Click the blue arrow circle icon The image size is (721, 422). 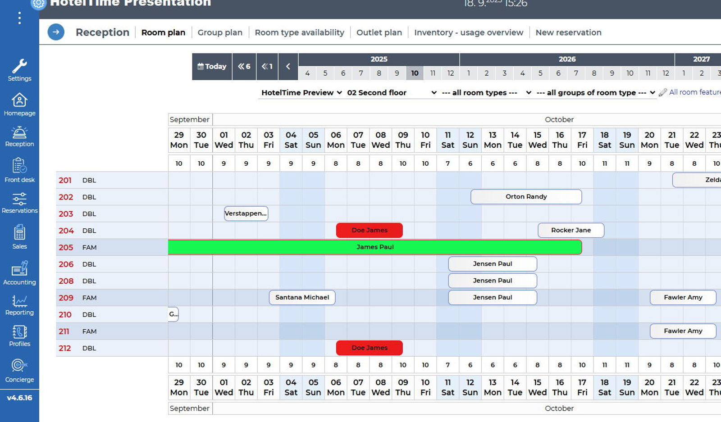(56, 32)
